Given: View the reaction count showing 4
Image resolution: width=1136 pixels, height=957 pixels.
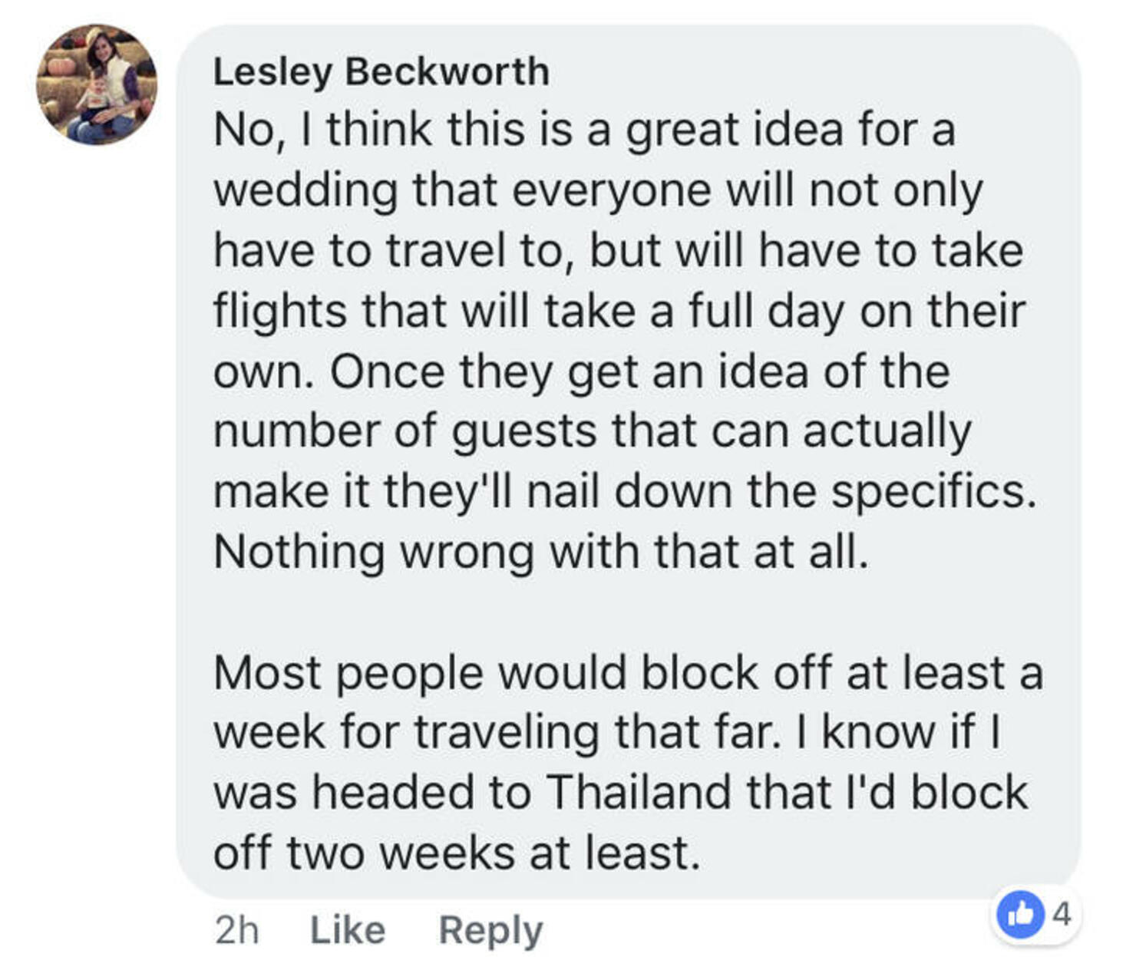Looking at the screenshot, I should pos(1062,914).
